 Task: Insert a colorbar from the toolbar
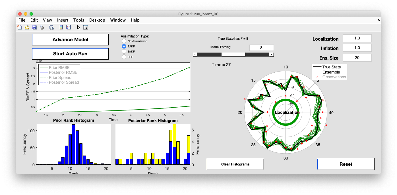point(61,27)
